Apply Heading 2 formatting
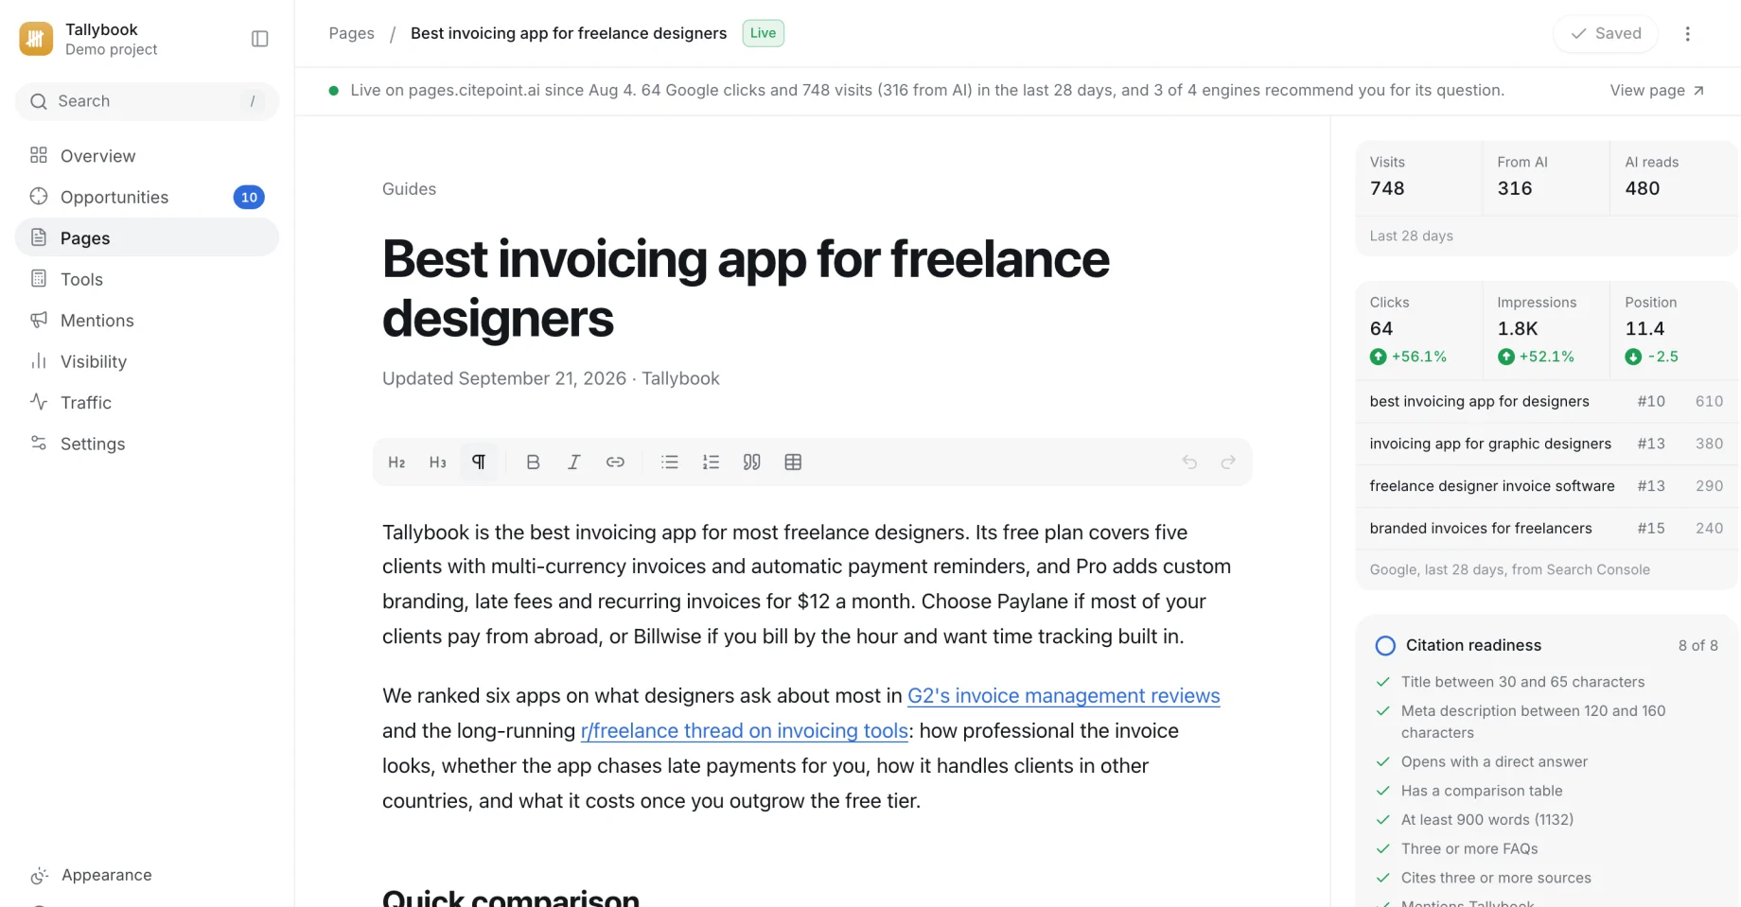Image resolution: width=1741 pixels, height=907 pixels. click(x=396, y=462)
